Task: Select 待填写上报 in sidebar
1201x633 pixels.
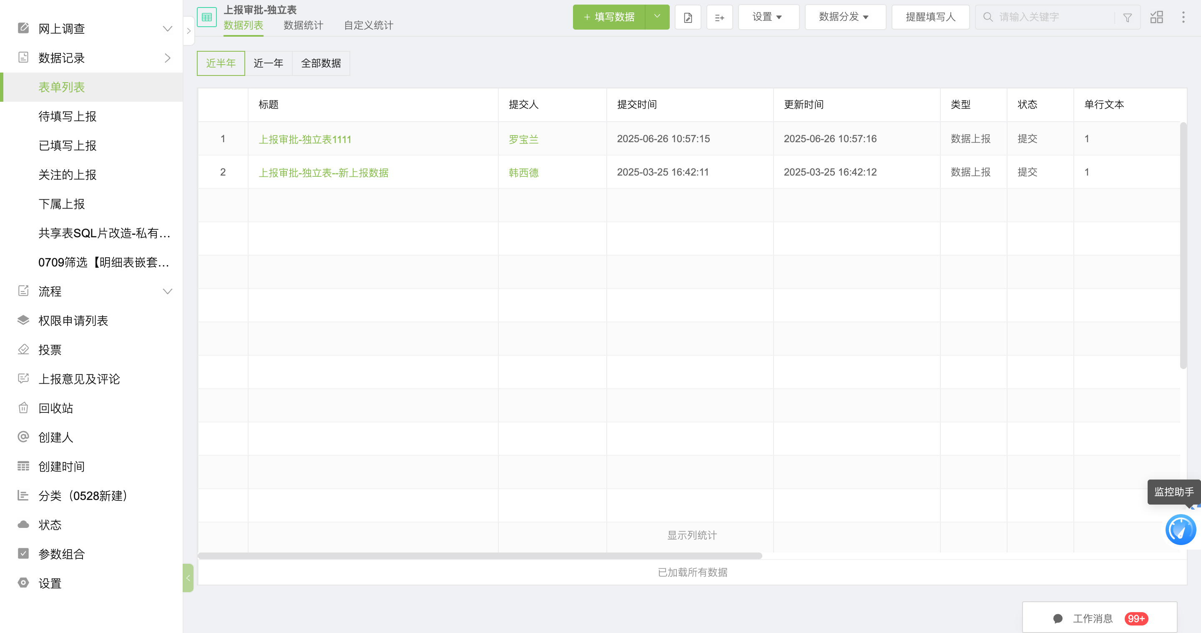Action: [x=91, y=116]
